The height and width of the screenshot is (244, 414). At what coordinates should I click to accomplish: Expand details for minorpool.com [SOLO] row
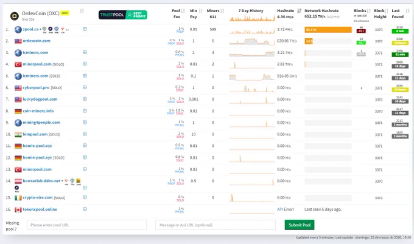[x=85, y=64]
